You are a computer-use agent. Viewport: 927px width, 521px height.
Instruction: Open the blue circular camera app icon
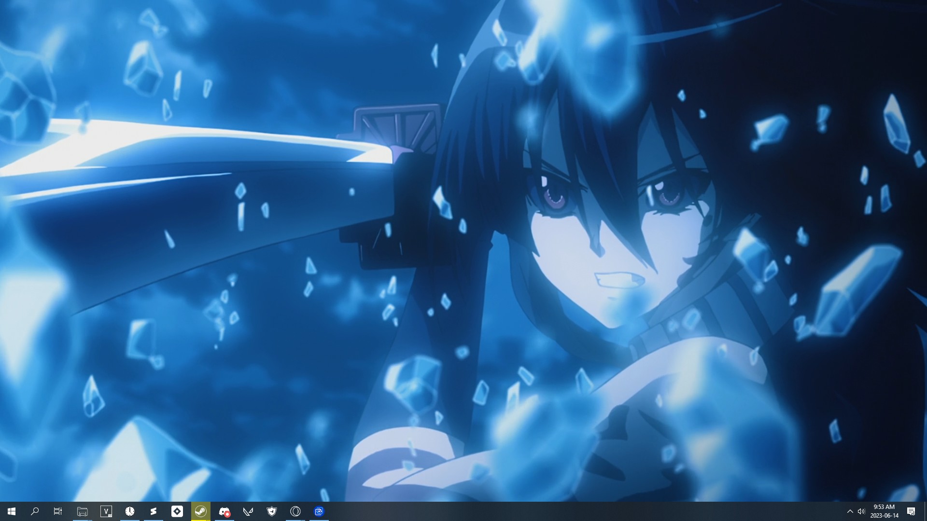319,511
